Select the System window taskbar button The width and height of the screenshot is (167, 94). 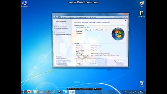[72, 92]
